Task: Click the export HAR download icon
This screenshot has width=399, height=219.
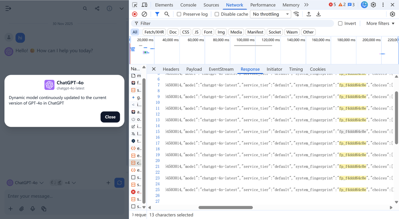Action: (319, 14)
